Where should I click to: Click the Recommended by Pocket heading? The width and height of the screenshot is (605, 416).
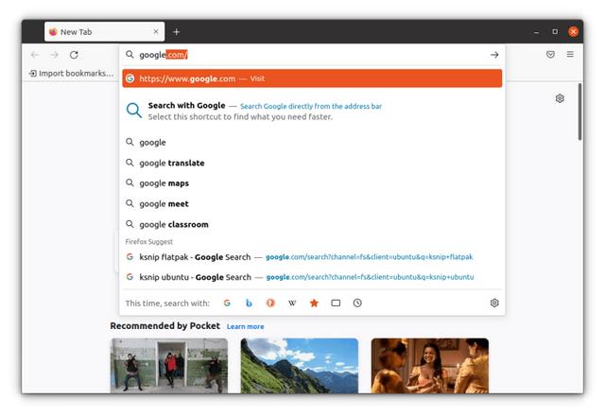(x=165, y=325)
